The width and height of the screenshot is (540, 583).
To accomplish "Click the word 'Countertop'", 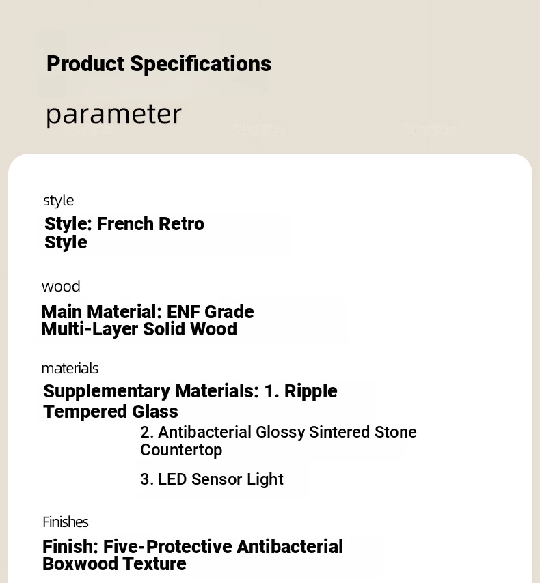I will [x=181, y=450].
